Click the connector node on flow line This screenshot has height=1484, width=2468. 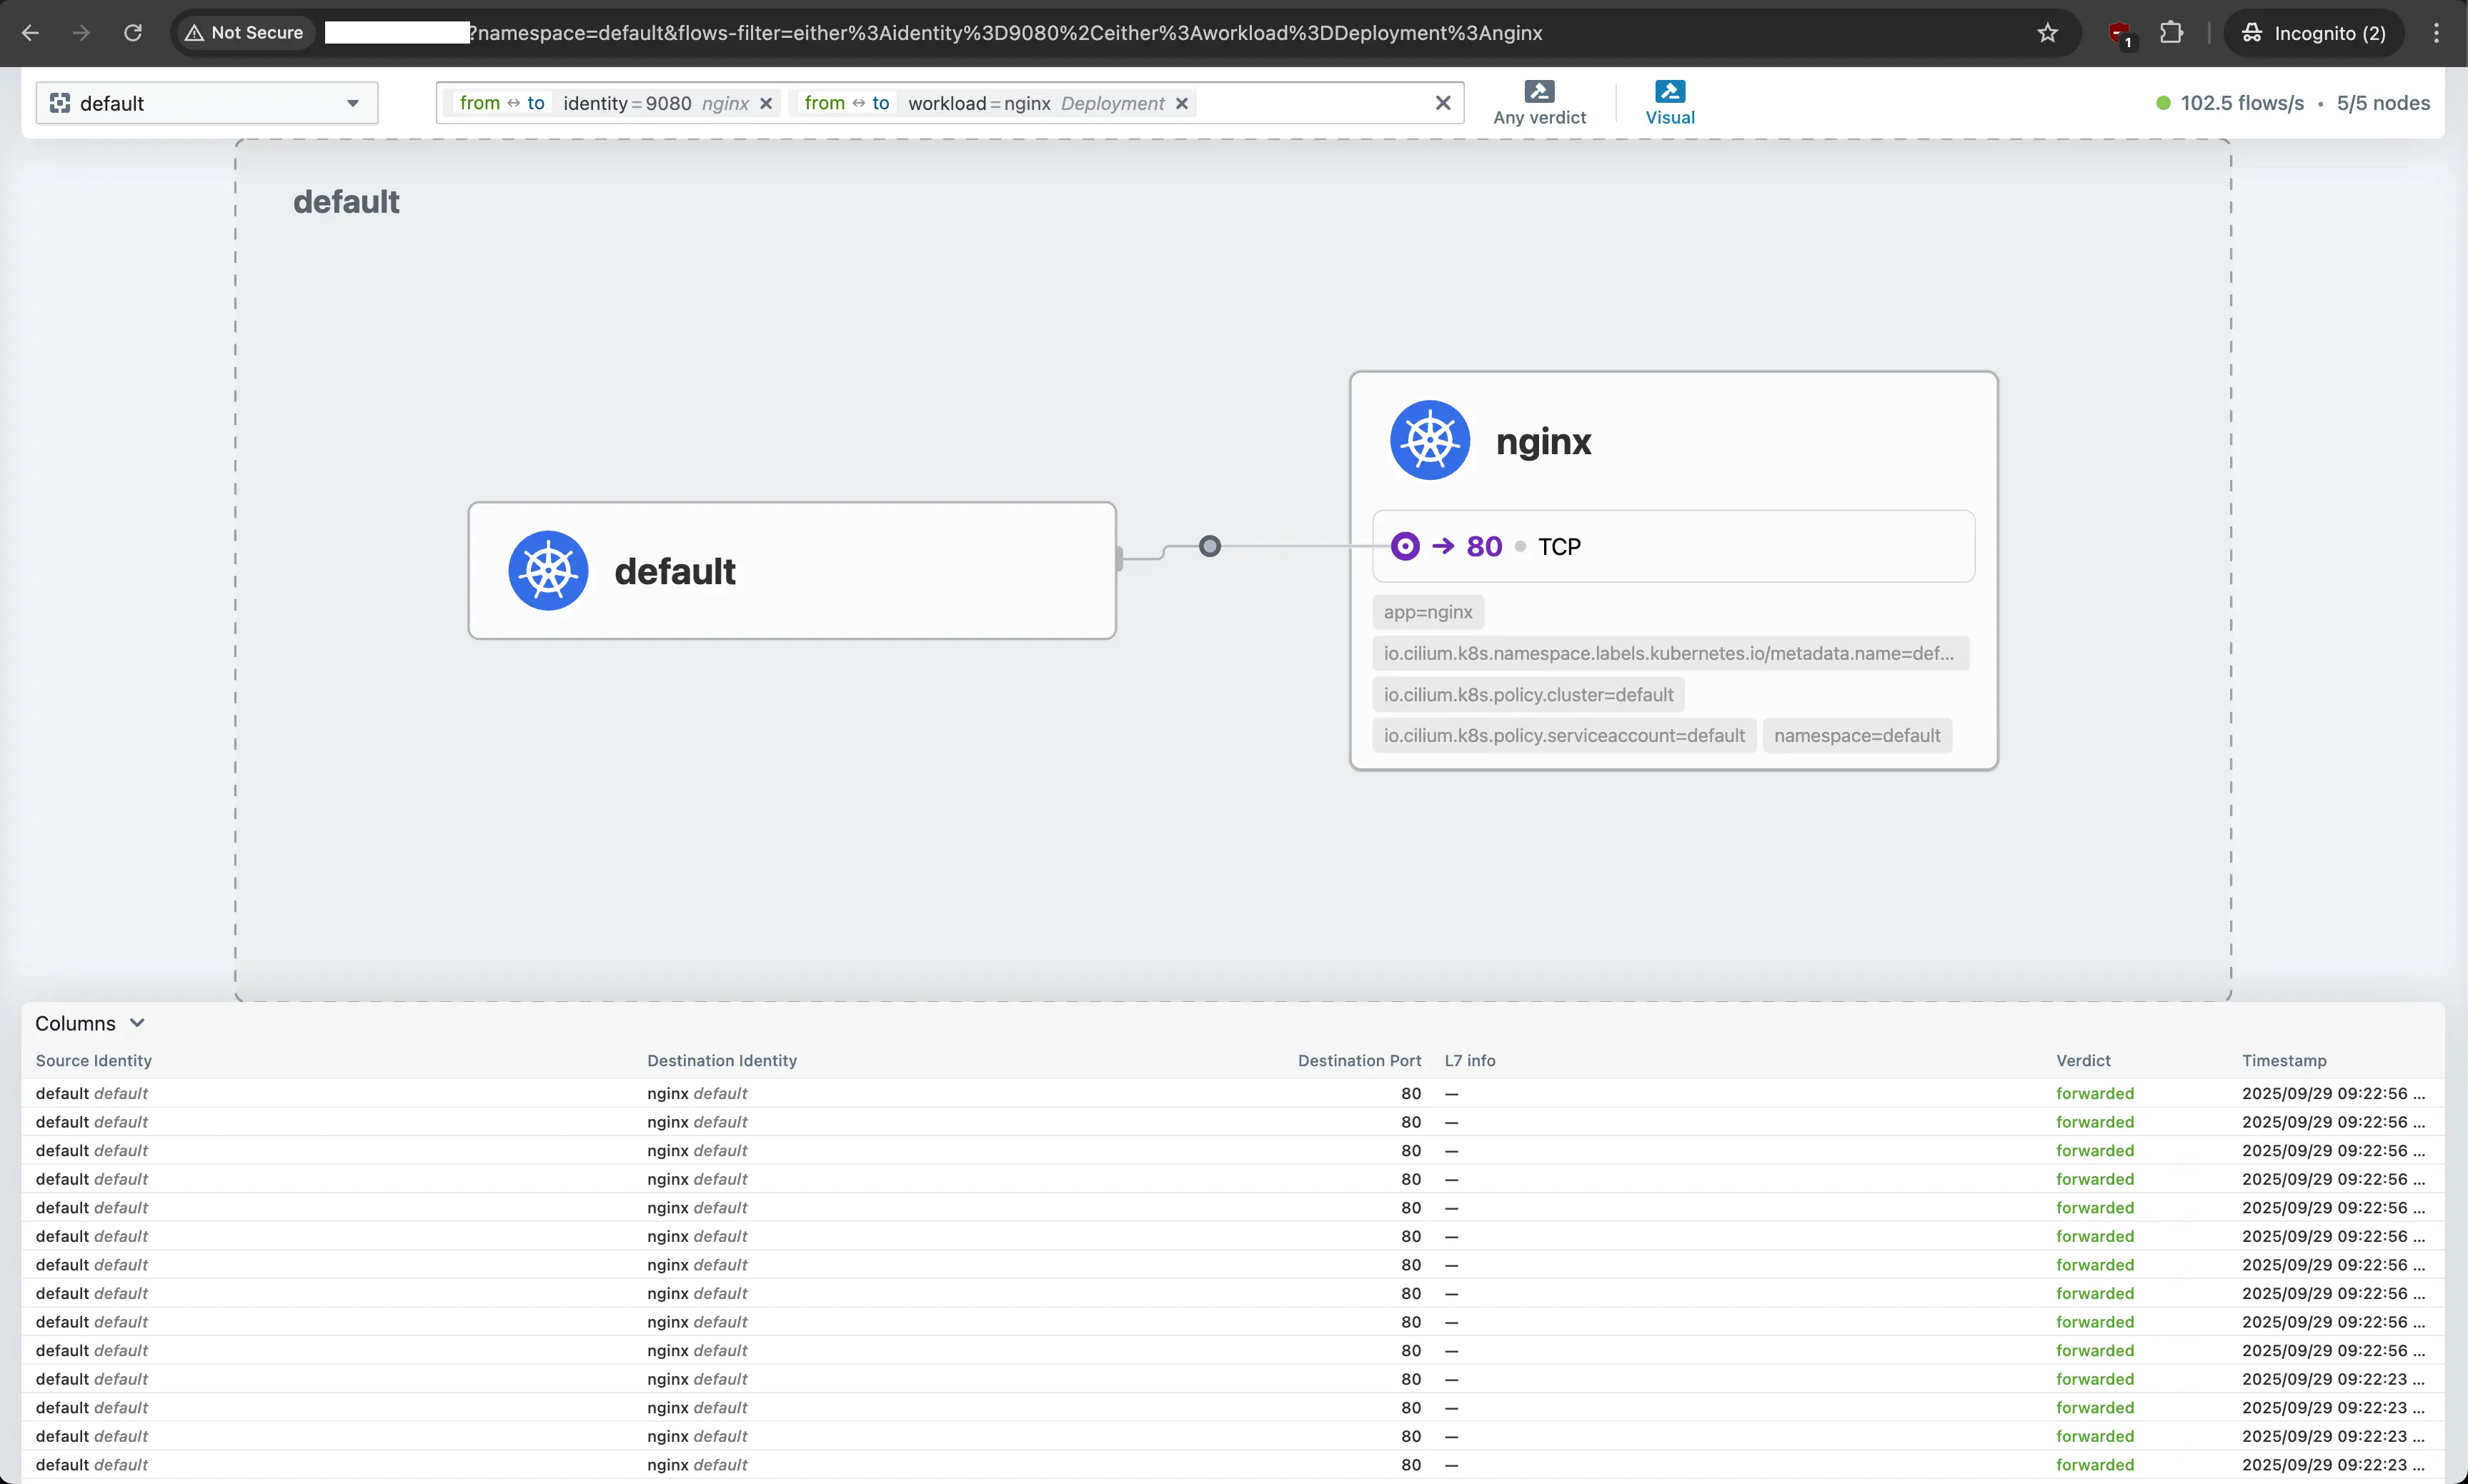pos(1210,546)
